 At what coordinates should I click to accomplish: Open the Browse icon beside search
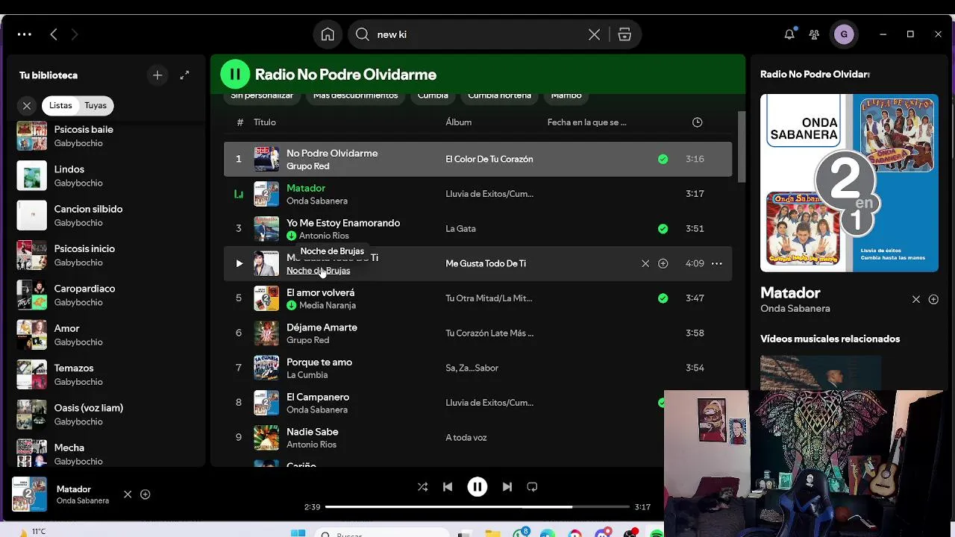(624, 34)
